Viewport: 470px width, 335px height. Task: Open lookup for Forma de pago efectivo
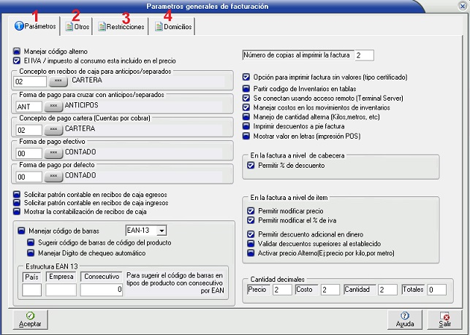click(54, 153)
